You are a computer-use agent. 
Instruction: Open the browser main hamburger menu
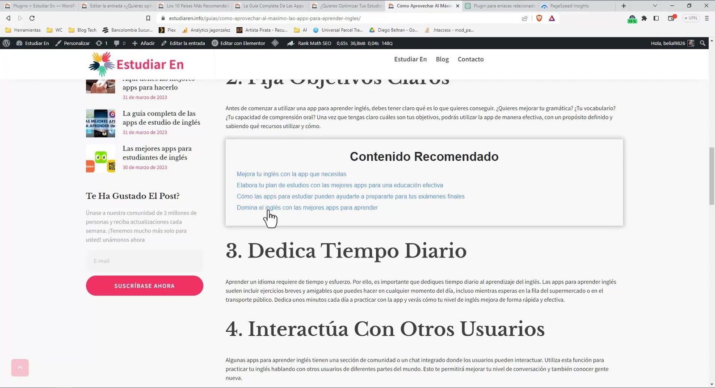(707, 18)
